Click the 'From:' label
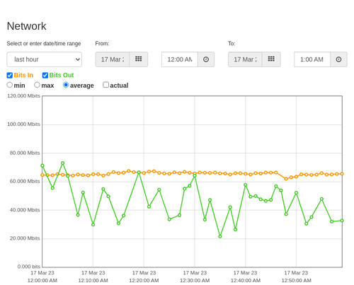Viewport: 354px width, 285px height. point(102,44)
